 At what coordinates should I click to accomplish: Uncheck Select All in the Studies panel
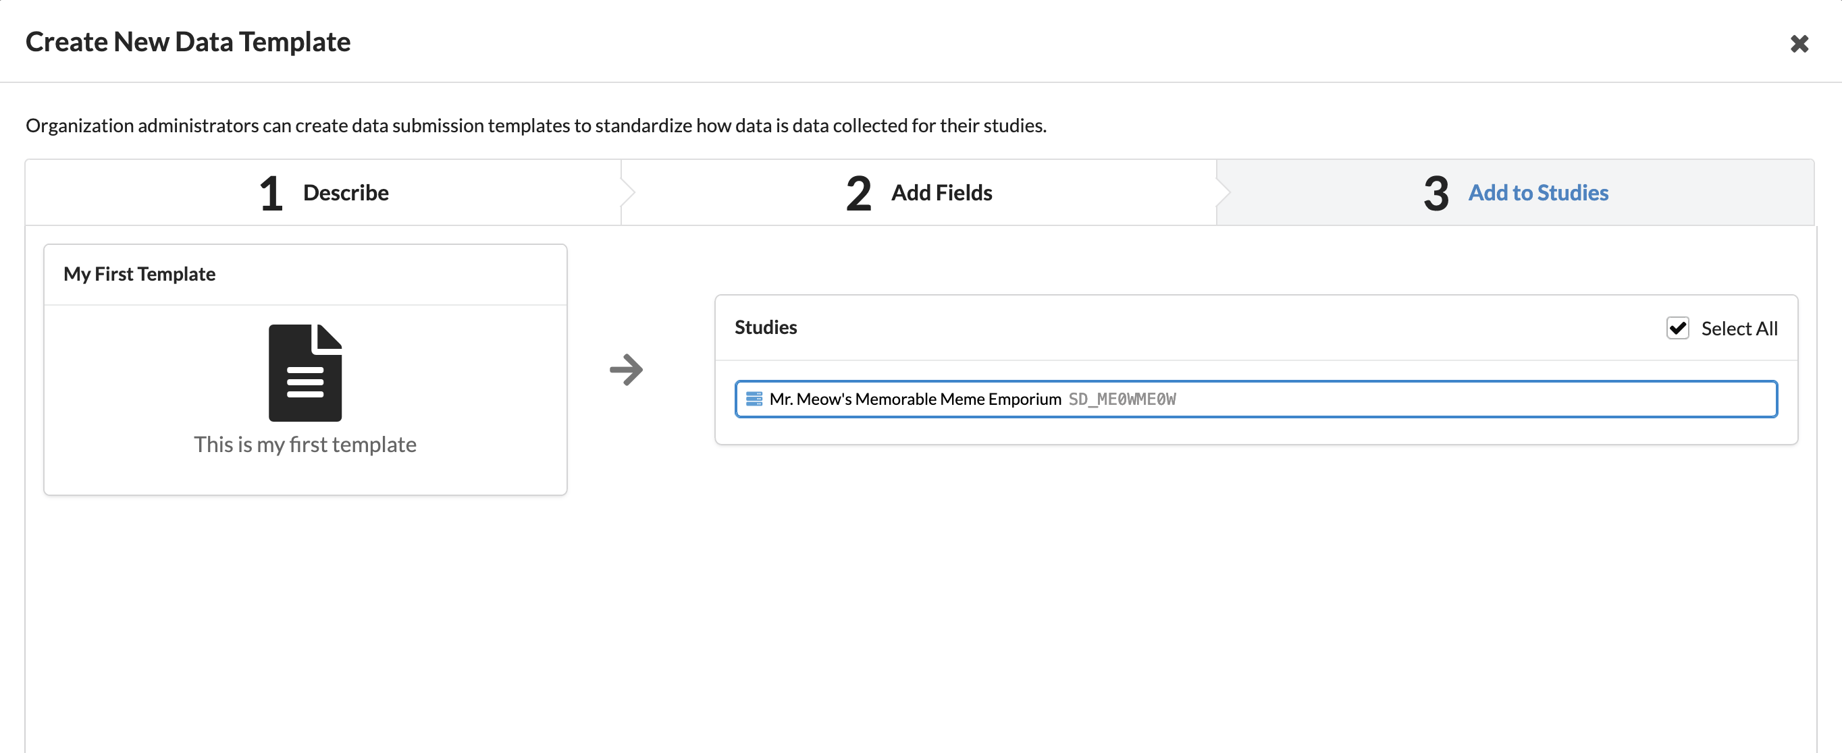click(1677, 328)
